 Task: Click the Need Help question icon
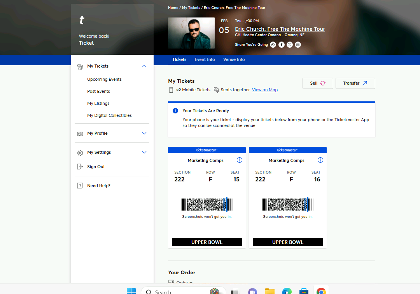click(x=80, y=186)
